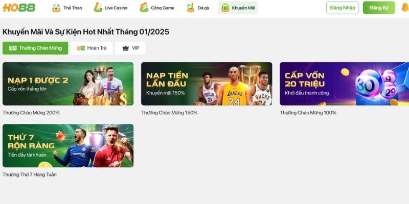
Task: Click the Đá gà rooster icon
Action: (191, 8)
